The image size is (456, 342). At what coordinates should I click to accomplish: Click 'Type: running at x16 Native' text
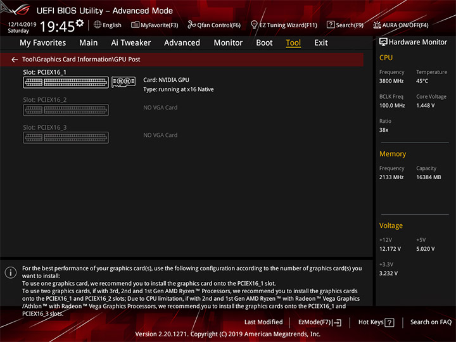tap(178, 89)
